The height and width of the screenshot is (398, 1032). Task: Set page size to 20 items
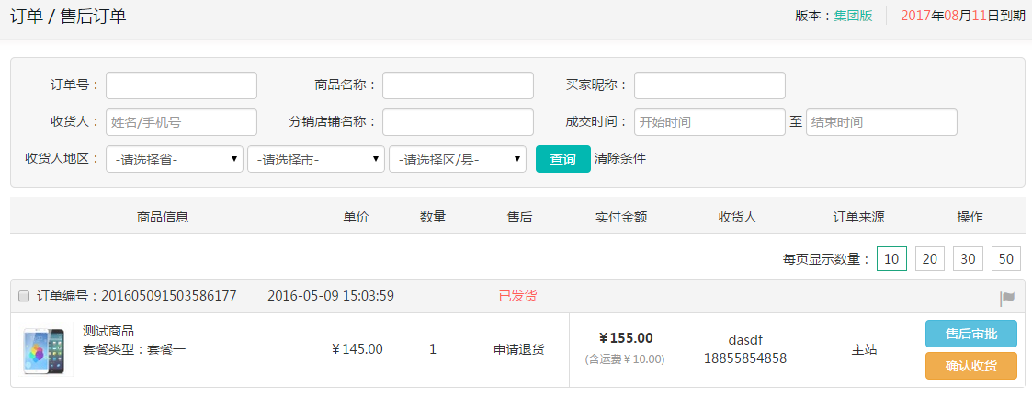coord(929,259)
